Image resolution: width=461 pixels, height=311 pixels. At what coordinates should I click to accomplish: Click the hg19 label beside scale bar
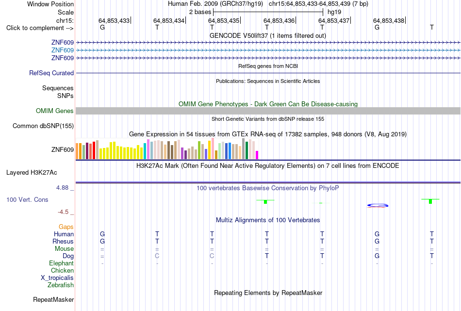(x=334, y=12)
